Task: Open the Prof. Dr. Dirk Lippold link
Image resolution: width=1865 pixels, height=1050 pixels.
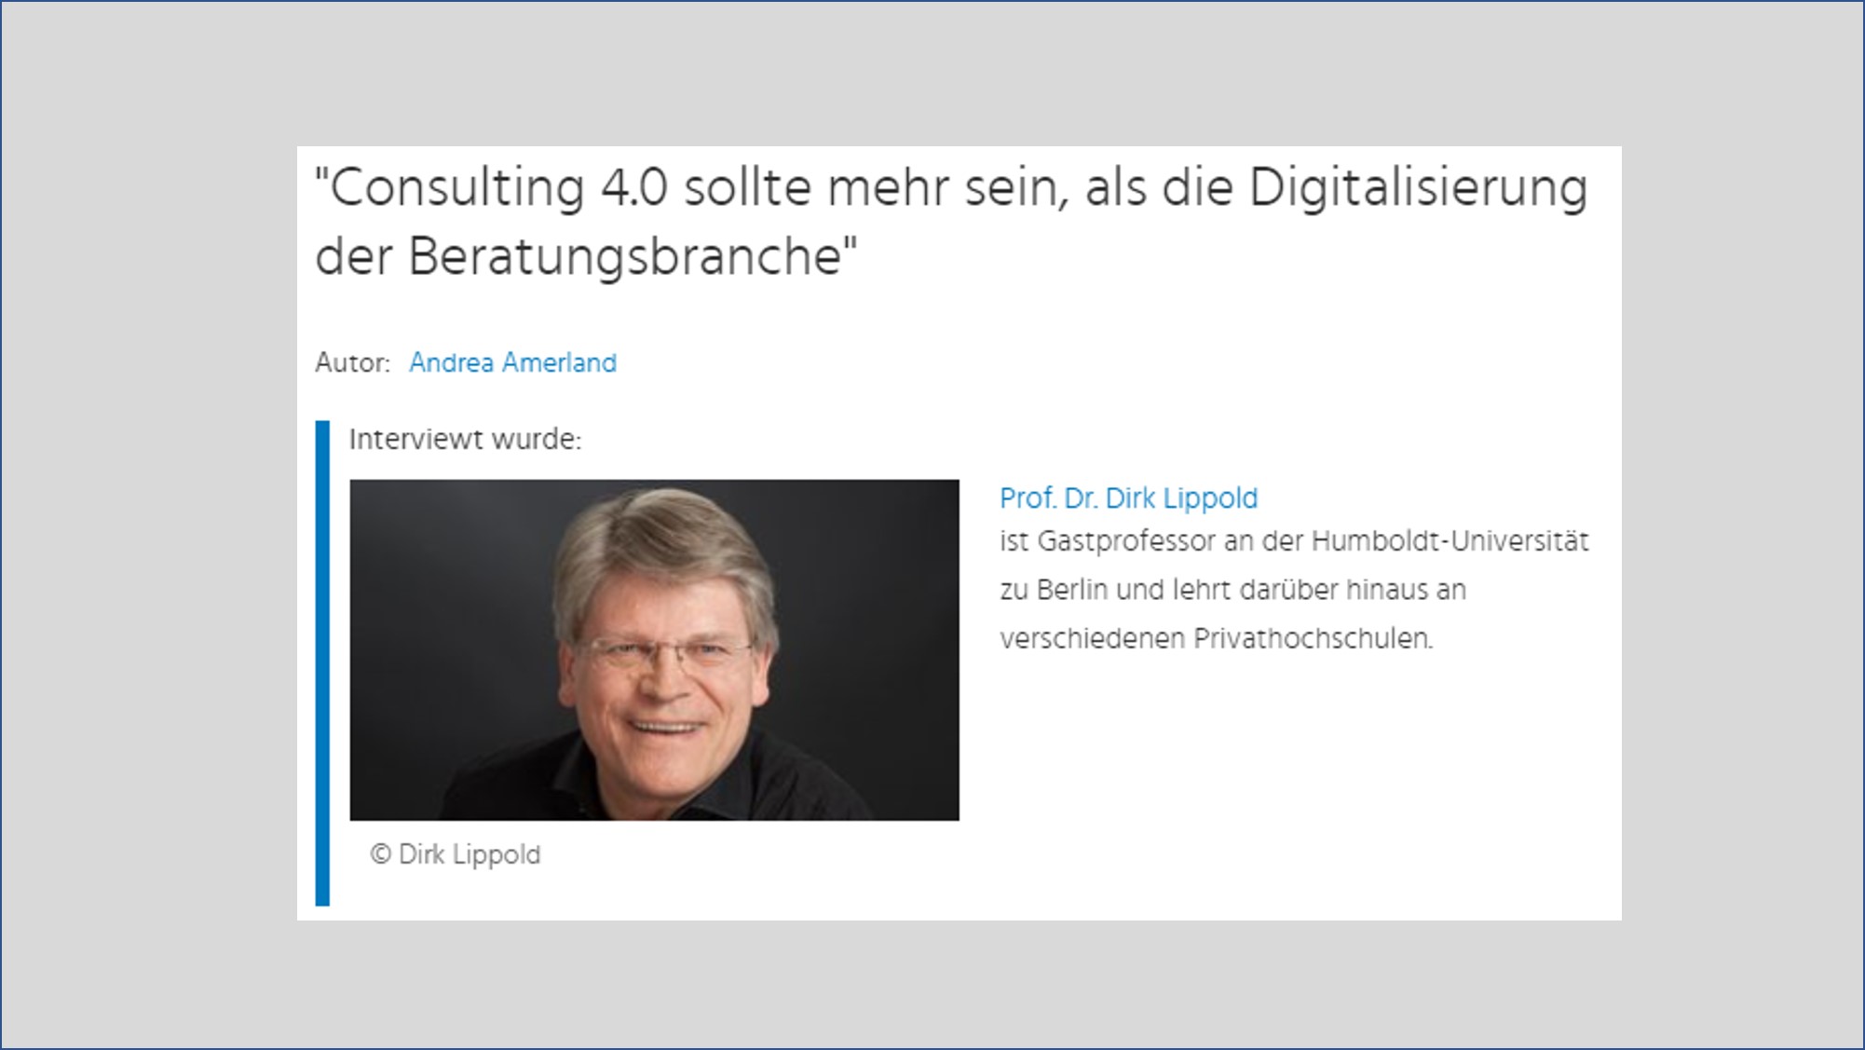Action: [1128, 498]
